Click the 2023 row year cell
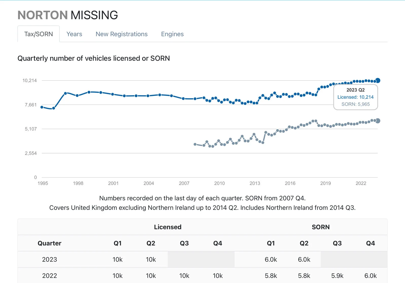Viewport: 405px width, 283px height. [49, 259]
